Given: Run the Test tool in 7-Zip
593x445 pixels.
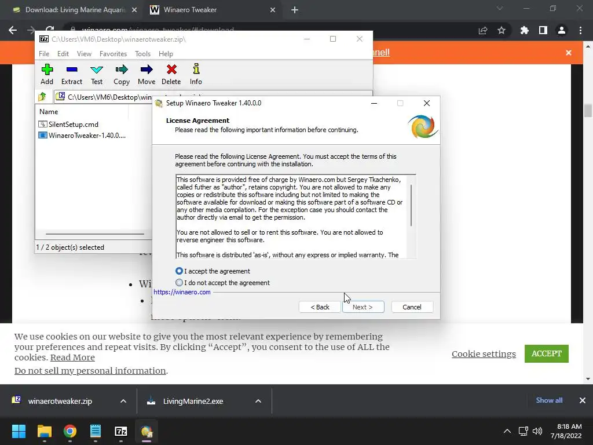Looking at the screenshot, I should pos(97,74).
